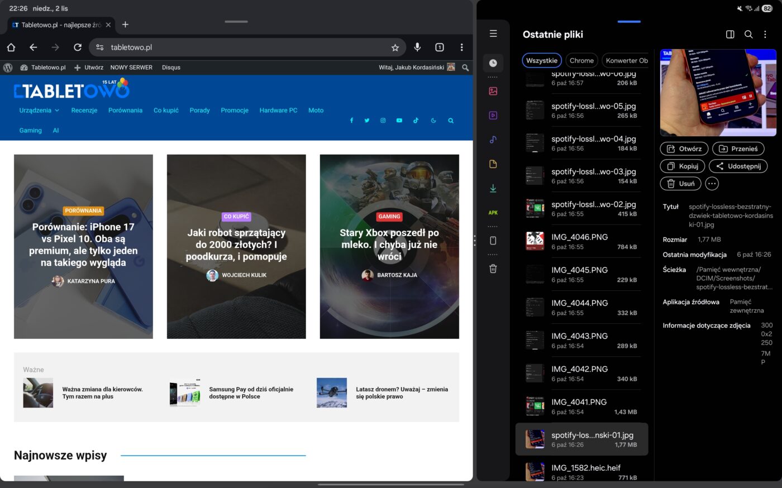Open the Recenzje menu item
The width and height of the screenshot is (782, 488).
point(84,111)
